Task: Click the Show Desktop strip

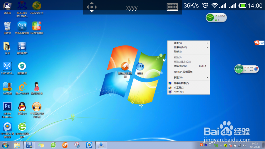Action: (263, 145)
